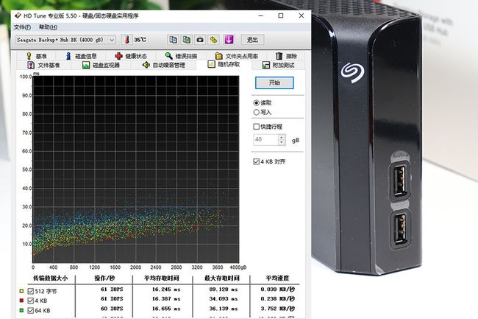Switch to the 附加测试 tab
The height and width of the screenshot is (319, 478).
tap(279, 65)
